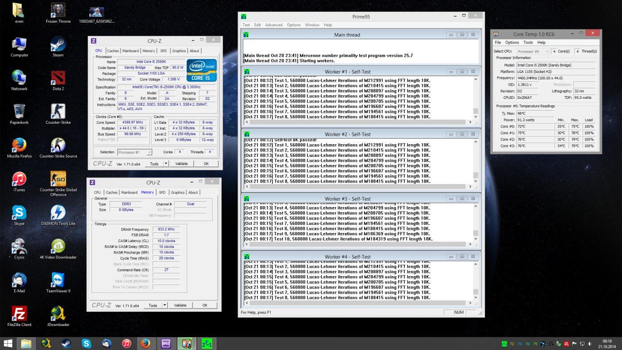
Task: Click OK in the CPU-Z Memory window
Action: pyautogui.click(x=205, y=305)
